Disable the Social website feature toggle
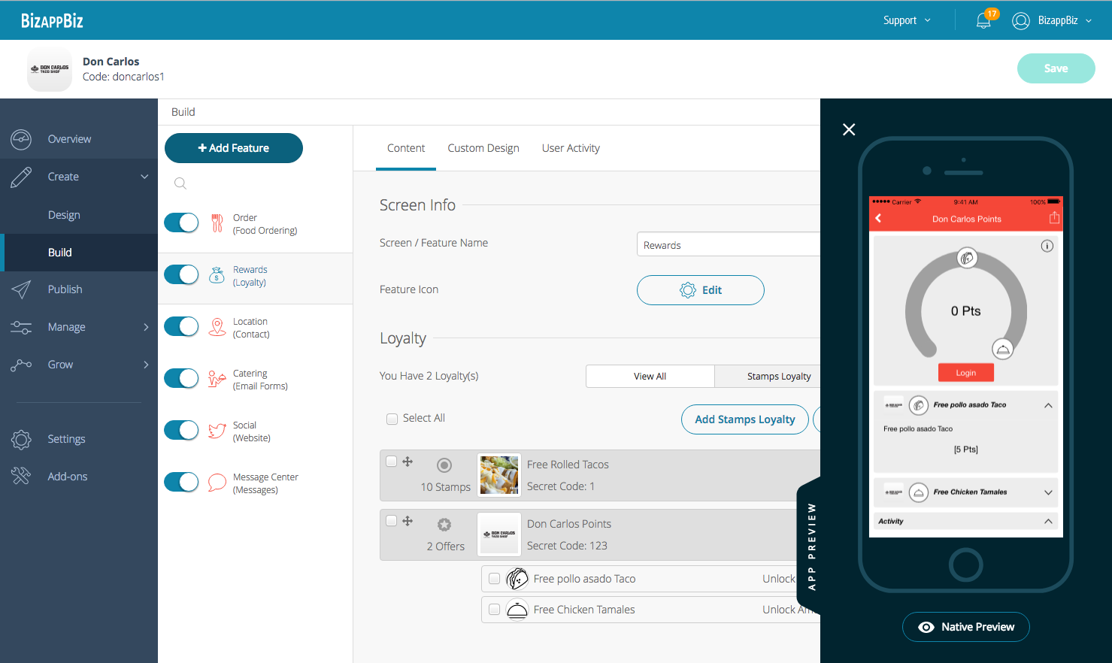Viewport: 1112px width, 663px height. pyautogui.click(x=181, y=431)
